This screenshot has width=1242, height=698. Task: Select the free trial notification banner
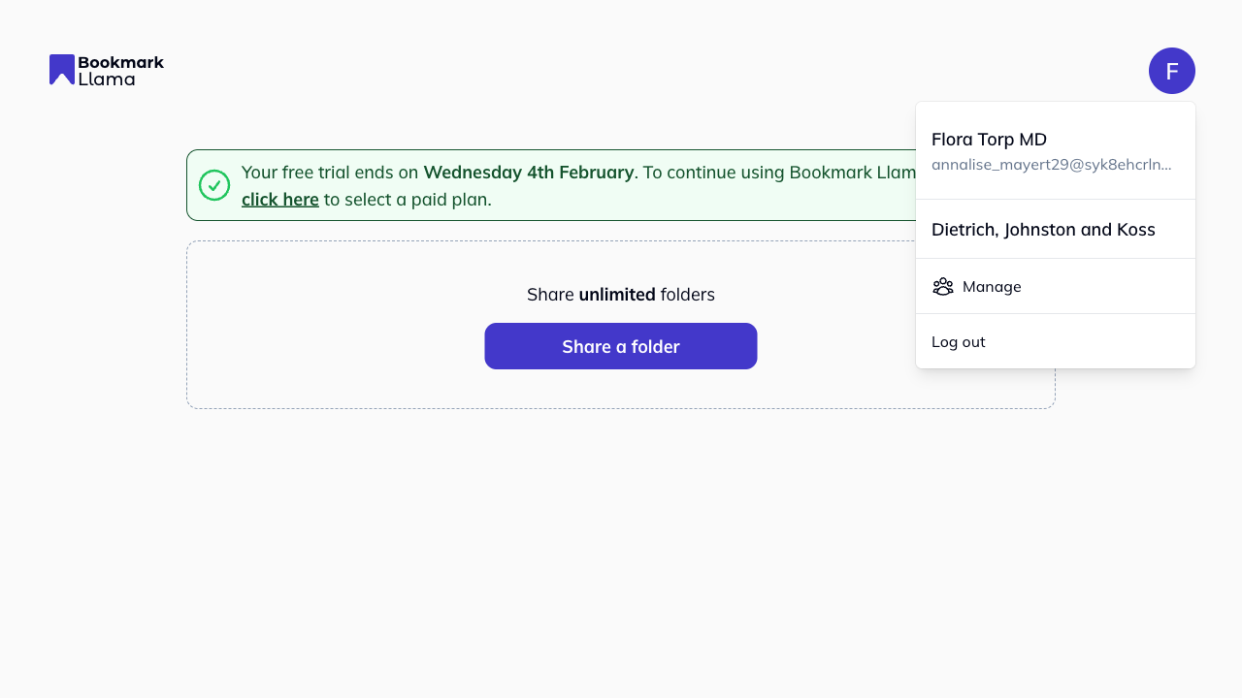(x=582, y=185)
